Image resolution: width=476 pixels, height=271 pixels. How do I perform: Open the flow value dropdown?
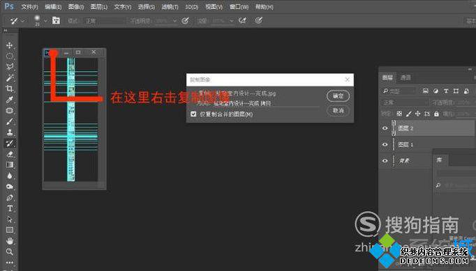coord(232,21)
